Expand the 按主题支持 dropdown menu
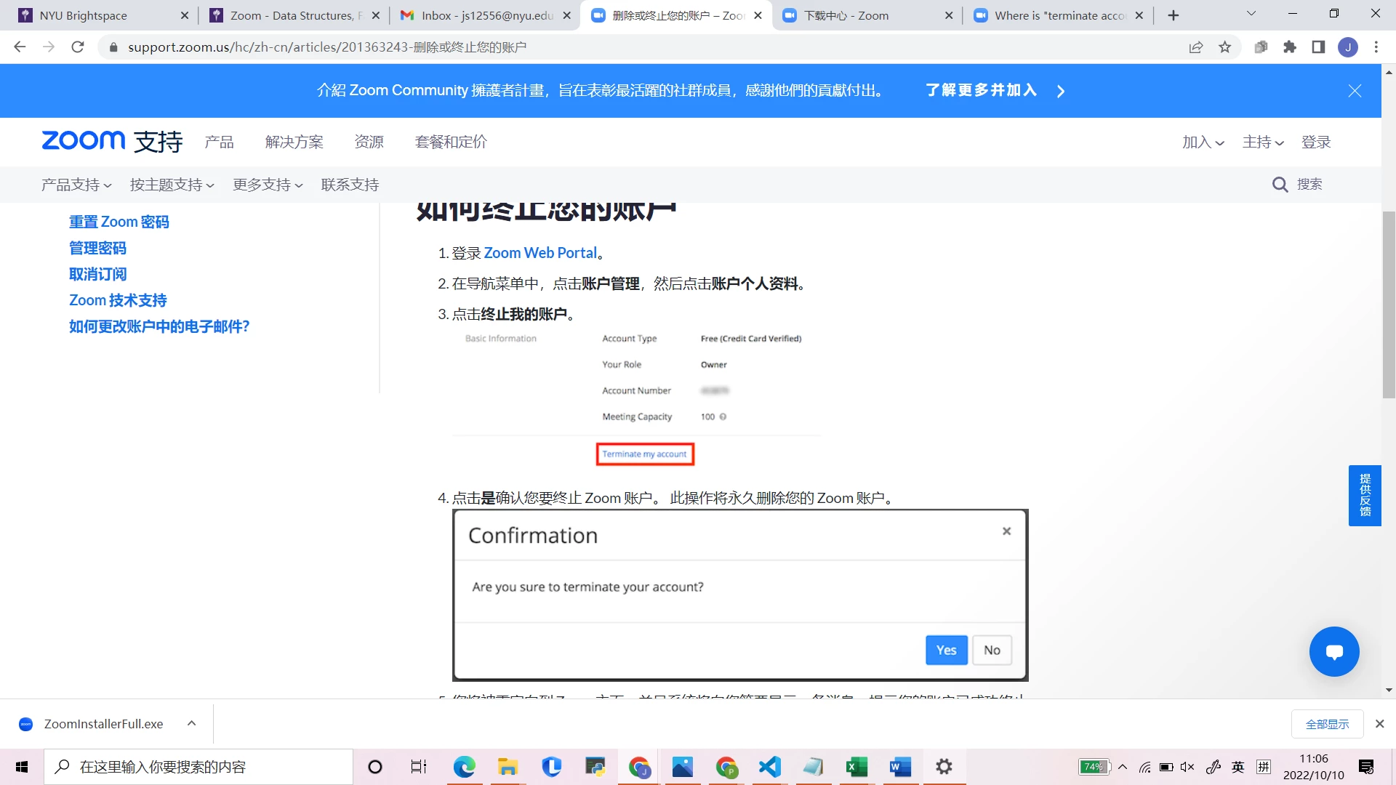This screenshot has width=1396, height=785. [x=172, y=185]
